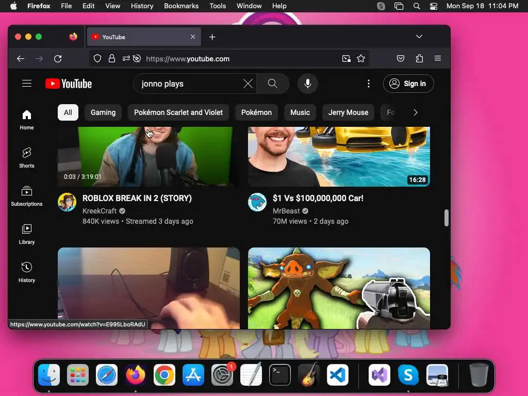528x396 pixels.
Task: Clear the search box with the X icon
Action: [x=248, y=84]
